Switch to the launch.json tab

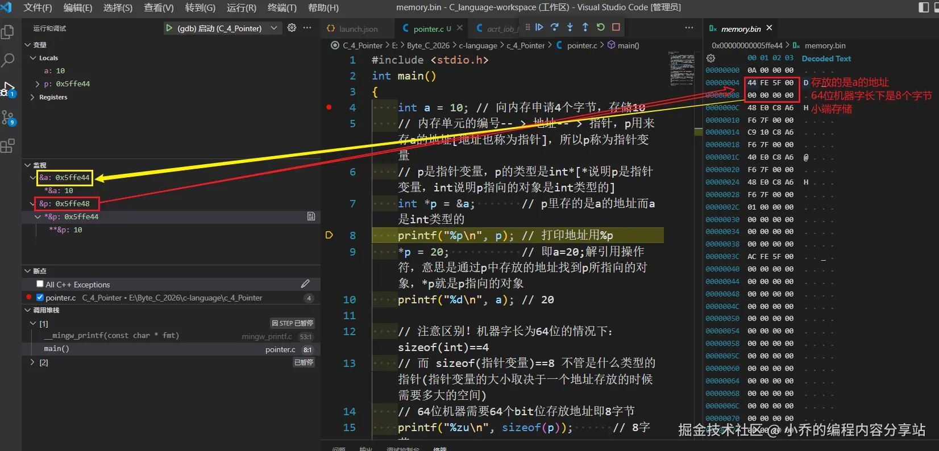358,29
